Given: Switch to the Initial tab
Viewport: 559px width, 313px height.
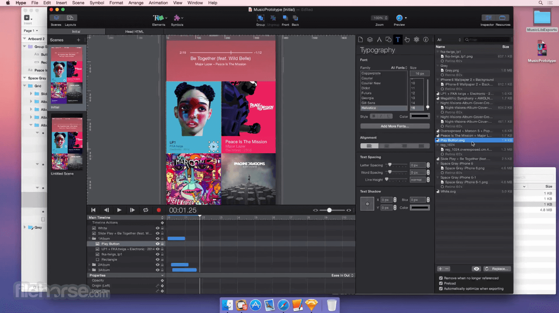Looking at the screenshot, I should (x=76, y=31).
